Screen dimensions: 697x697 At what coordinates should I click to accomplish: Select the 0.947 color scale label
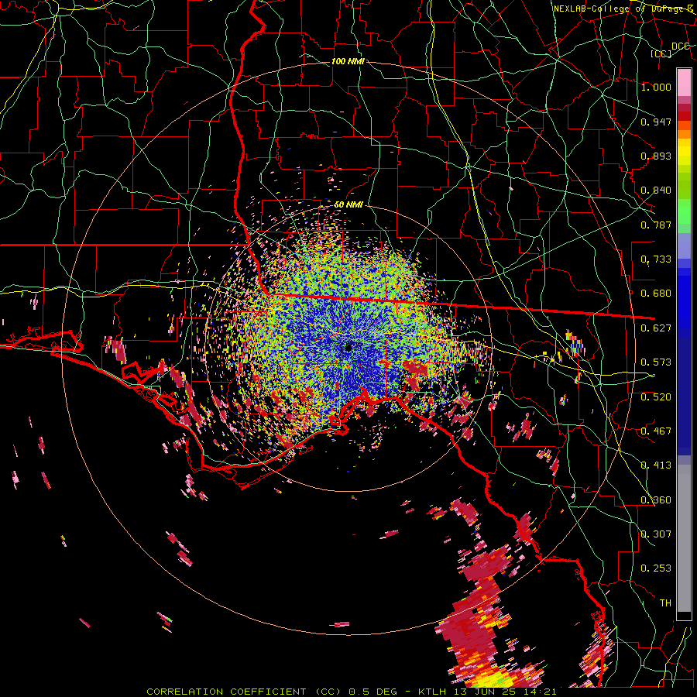[656, 122]
